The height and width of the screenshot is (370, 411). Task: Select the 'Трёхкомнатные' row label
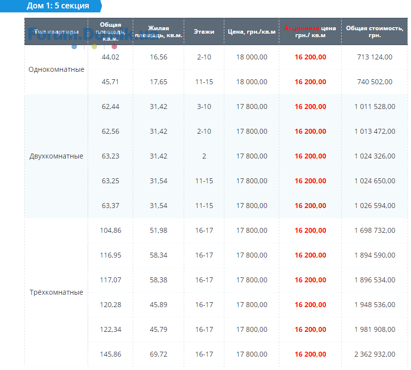(56, 292)
